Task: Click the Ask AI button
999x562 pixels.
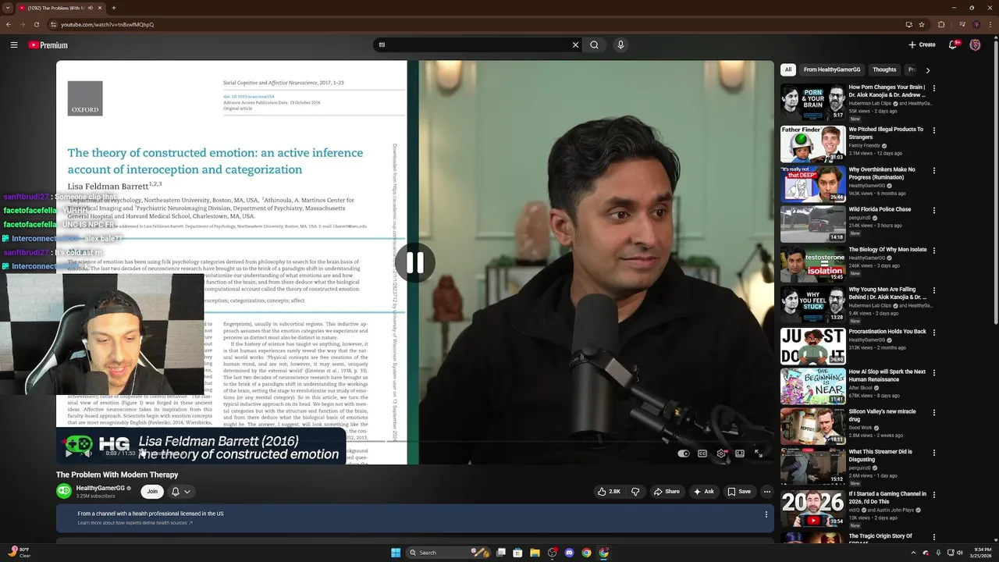Action: [703, 492]
